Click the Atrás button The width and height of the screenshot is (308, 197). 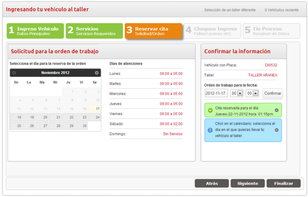click(x=211, y=184)
